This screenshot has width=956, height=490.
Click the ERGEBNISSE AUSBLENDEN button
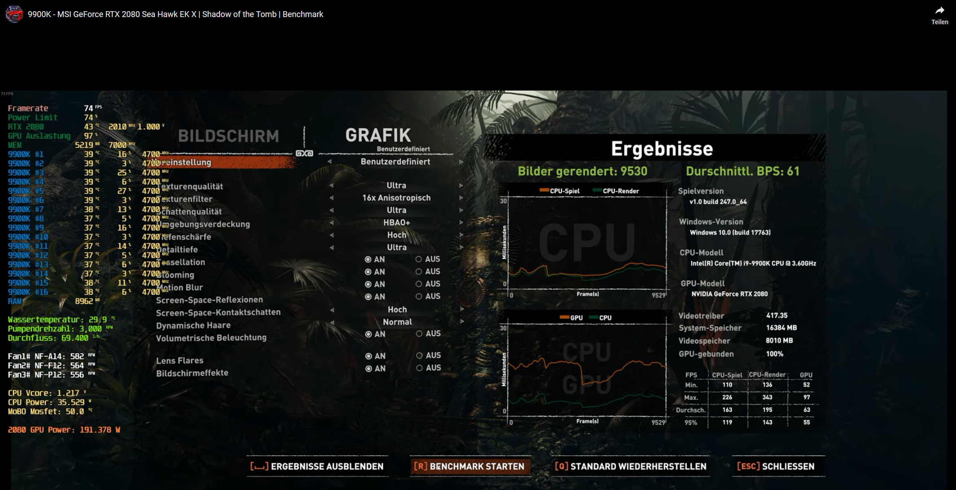pos(317,466)
